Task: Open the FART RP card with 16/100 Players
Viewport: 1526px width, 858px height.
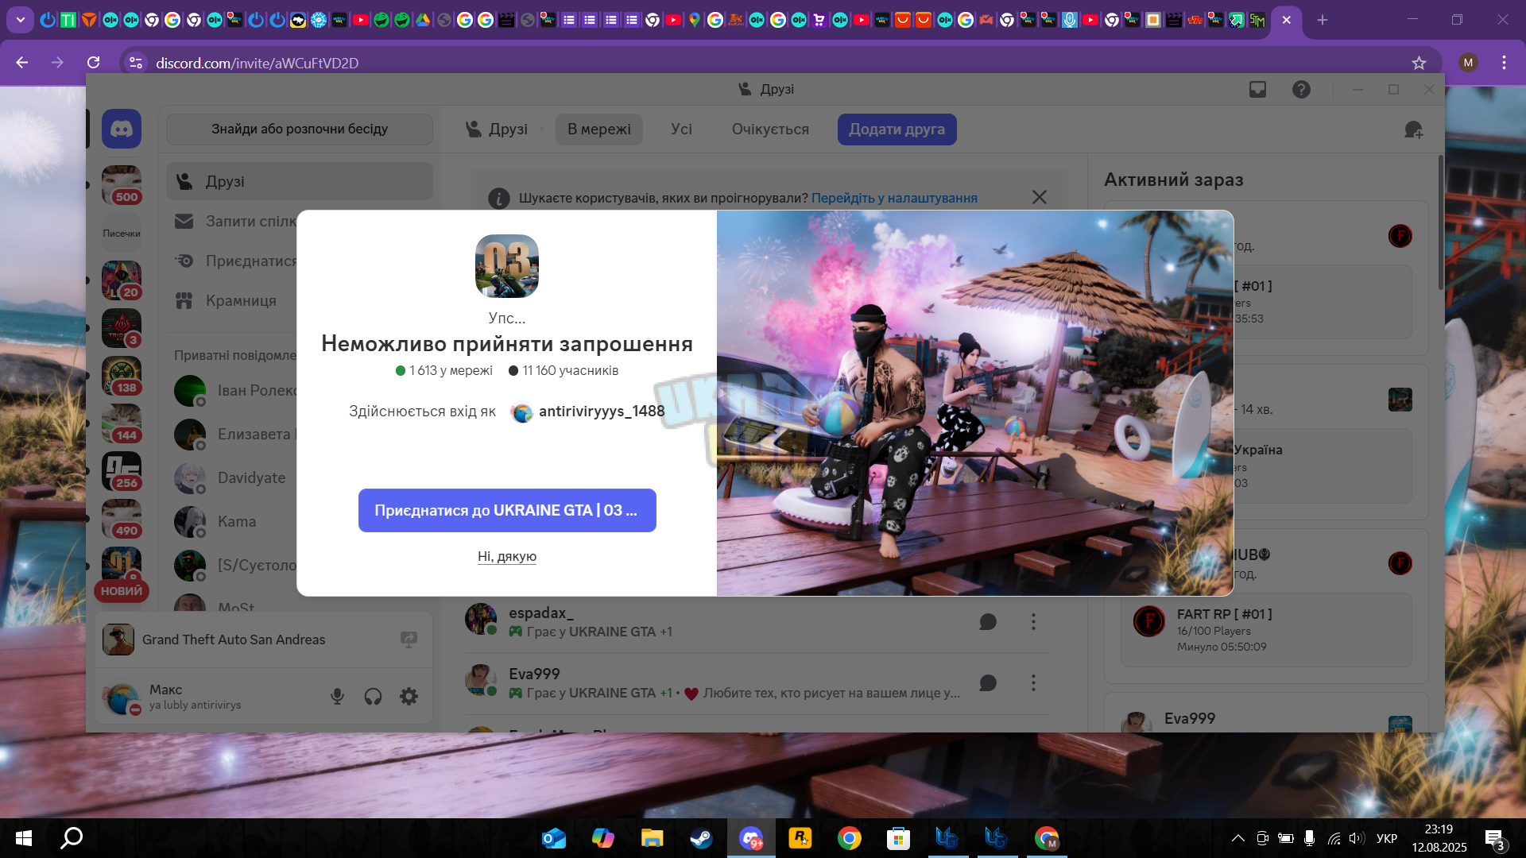Action: click(1266, 630)
